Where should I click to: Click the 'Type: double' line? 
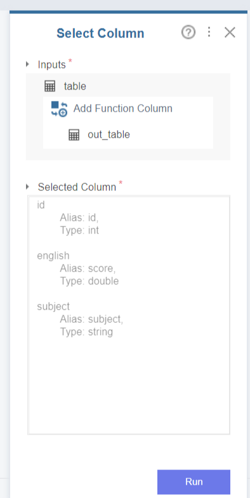coord(89,282)
